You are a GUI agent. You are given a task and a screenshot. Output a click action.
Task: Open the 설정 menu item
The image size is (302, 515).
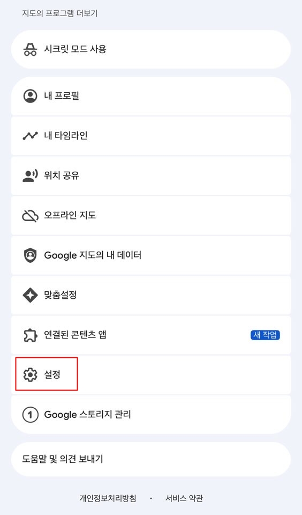(151, 375)
